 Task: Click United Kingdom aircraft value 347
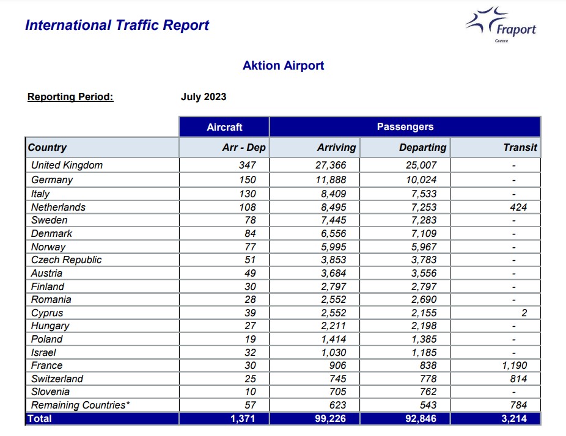click(248, 165)
